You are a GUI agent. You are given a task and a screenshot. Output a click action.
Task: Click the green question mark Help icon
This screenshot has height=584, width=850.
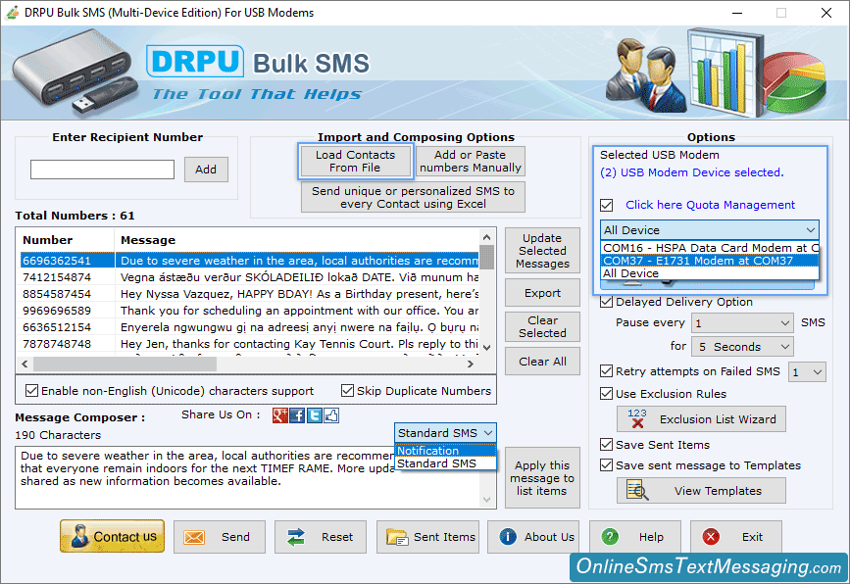point(610,537)
